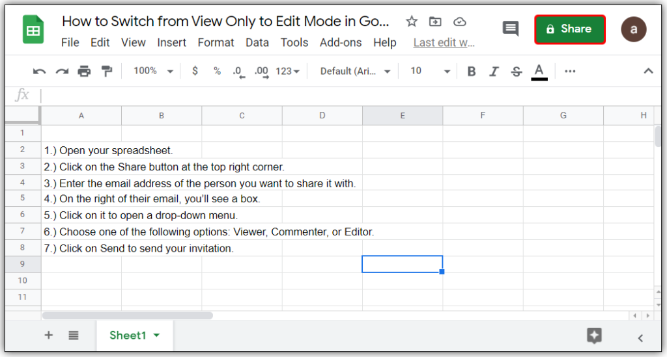This screenshot has height=357, width=667.
Task: Print the spreadsheet with printer icon
Action: (84, 72)
